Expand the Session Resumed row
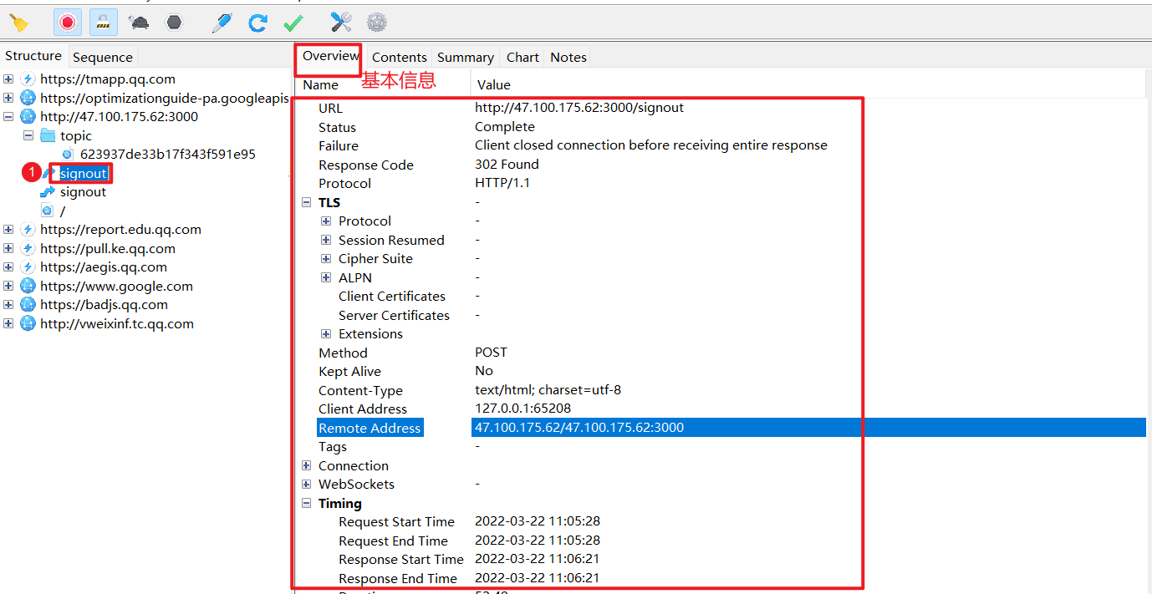This screenshot has height=594, width=1152. [x=326, y=240]
